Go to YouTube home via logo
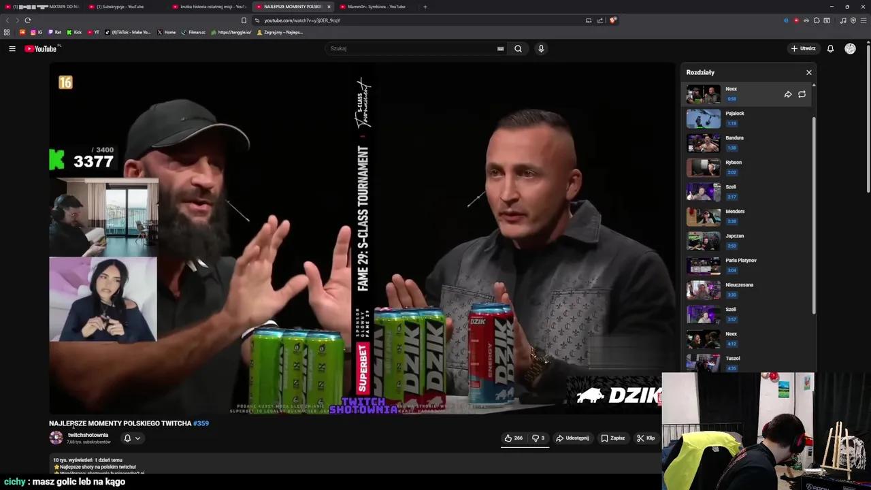Viewport: 871px width, 490px height. [x=41, y=48]
